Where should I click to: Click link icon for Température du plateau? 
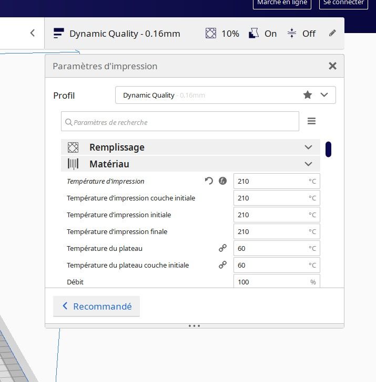(222, 248)
